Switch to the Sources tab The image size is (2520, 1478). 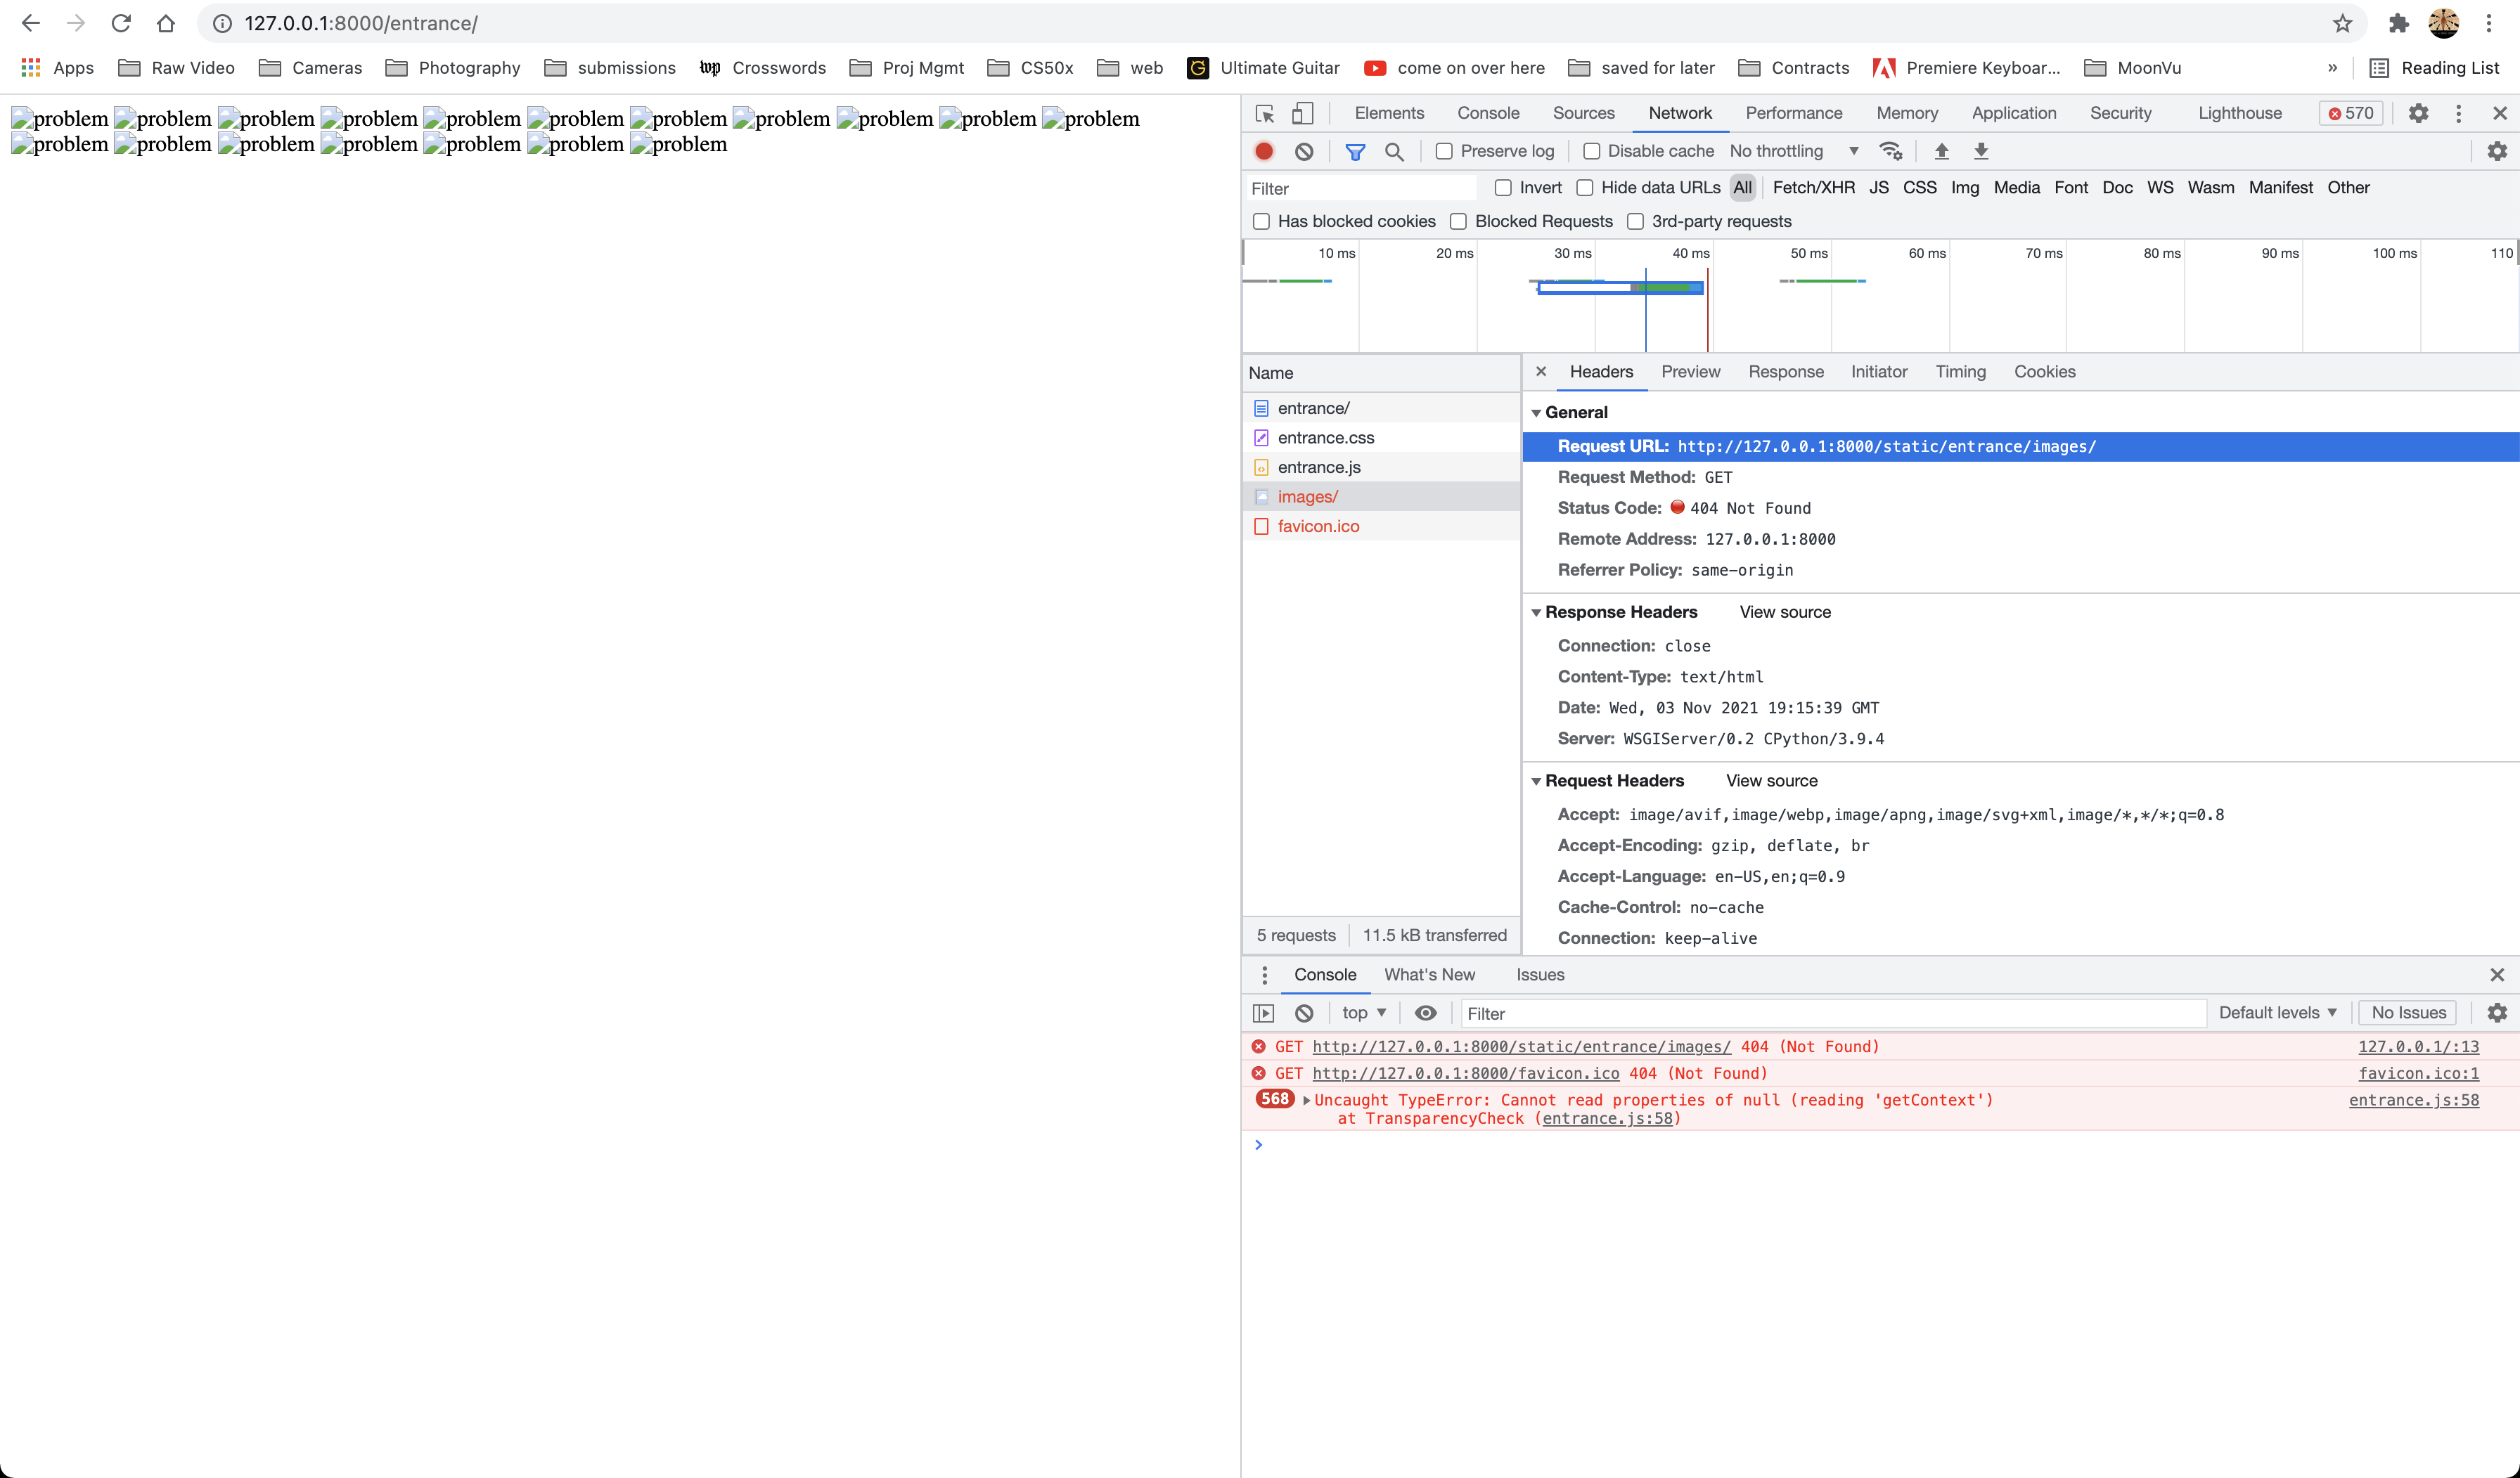1583,113
